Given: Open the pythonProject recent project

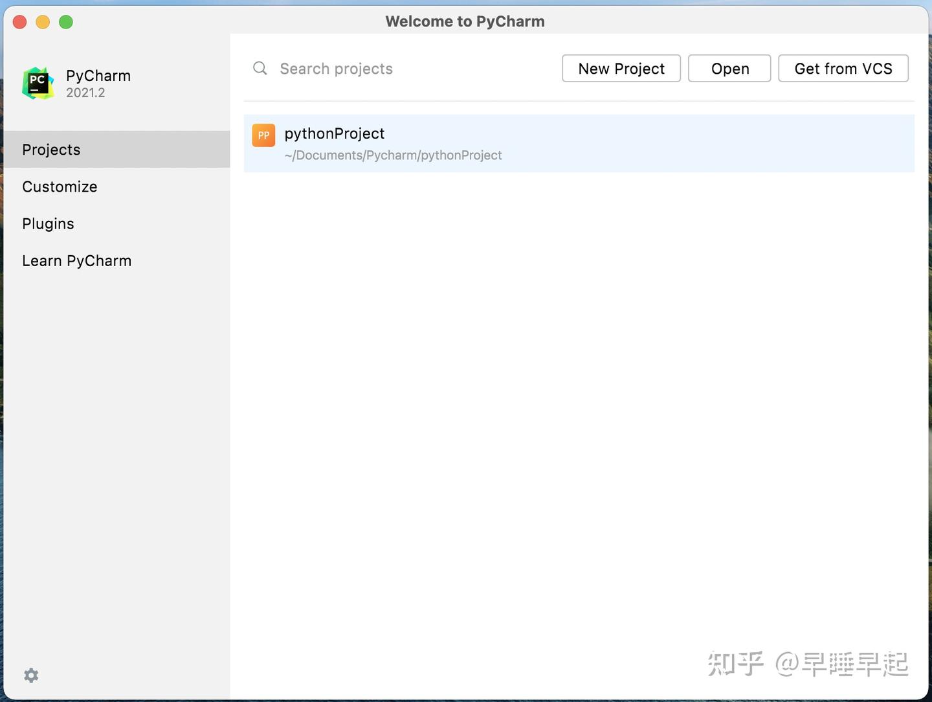Looking at the screenshot, I should 579,143.
